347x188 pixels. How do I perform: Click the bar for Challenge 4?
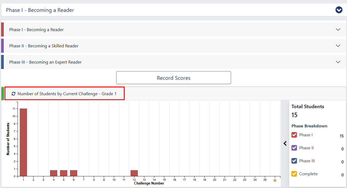coord(54,173)
